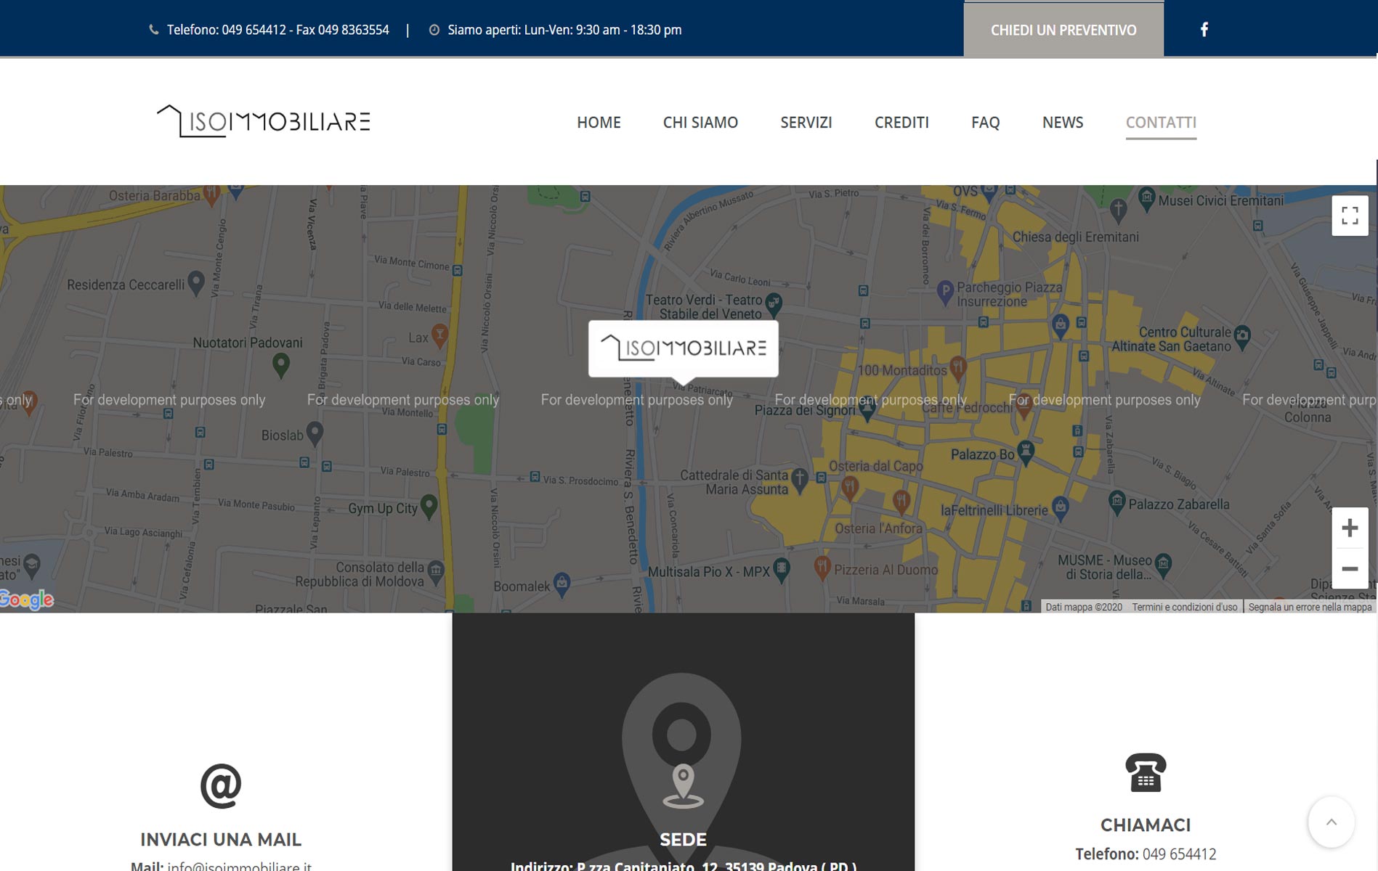This screenshot has height=871, width=1378.
Task: Click the CHIEDI UN PREVENTIVO button
Action: click(1063, 30)
